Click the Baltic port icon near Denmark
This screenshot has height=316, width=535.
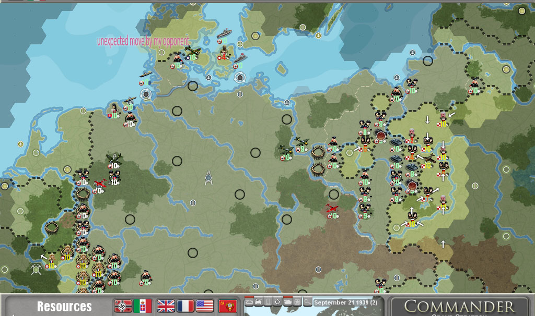(240, 78)
